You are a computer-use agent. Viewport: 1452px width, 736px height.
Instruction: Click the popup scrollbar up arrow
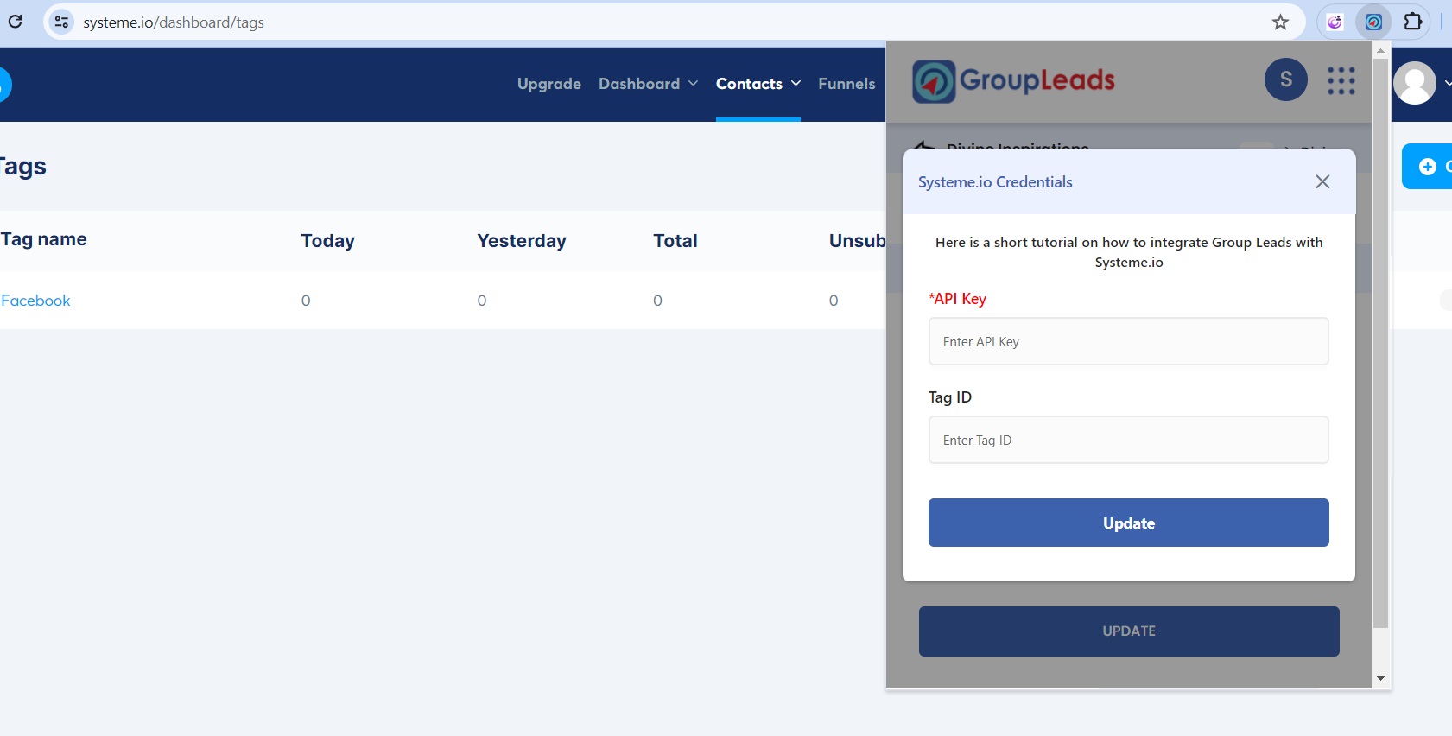(1380, 50)
